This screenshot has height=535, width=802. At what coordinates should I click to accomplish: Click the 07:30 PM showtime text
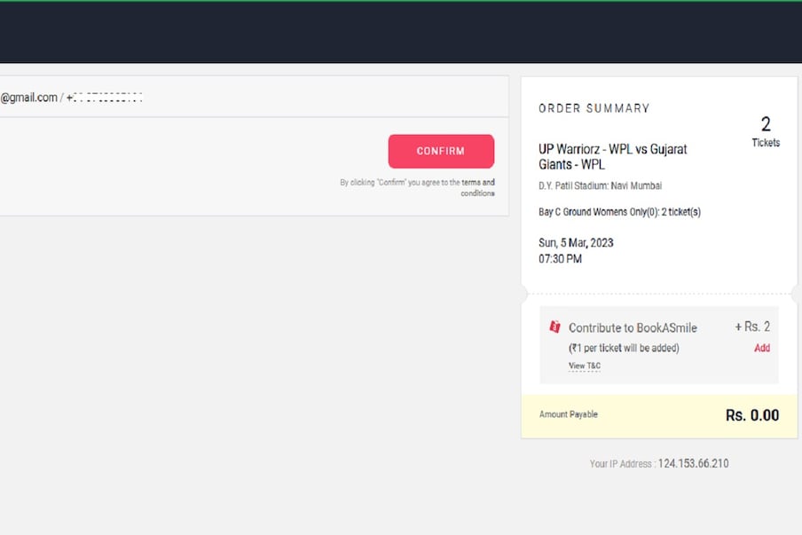560,259
